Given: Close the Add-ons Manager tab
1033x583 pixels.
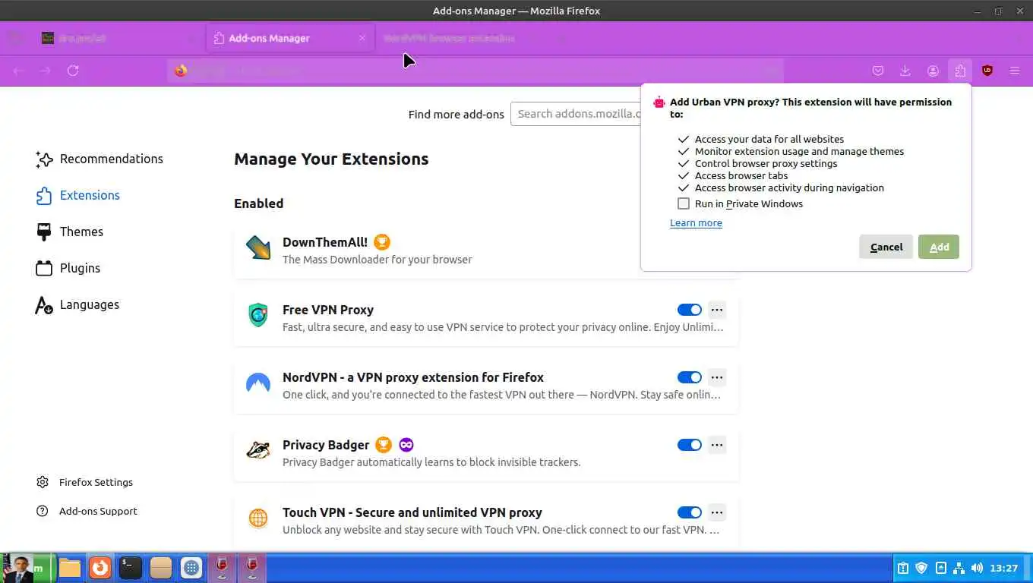Looking at the screenshot, I should (x=362, y=38).
